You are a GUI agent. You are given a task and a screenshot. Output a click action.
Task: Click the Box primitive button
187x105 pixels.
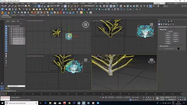pos(168,33)
